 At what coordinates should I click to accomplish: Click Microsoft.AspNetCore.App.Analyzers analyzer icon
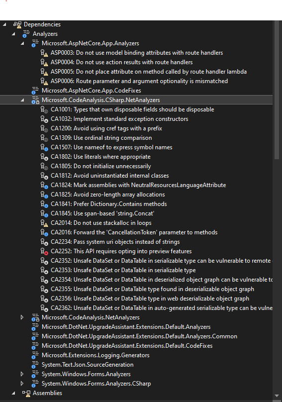35,43
